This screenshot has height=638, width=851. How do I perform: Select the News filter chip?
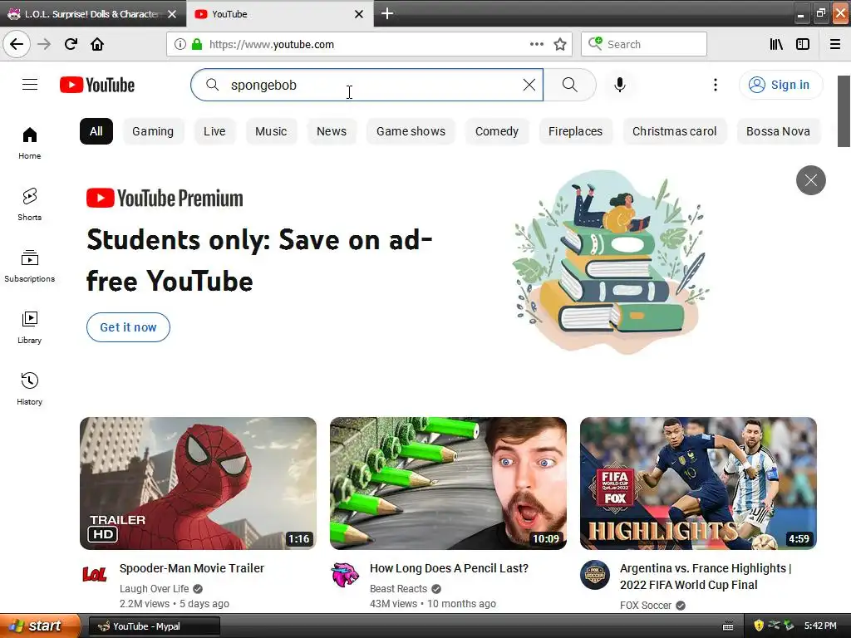(x=331, y=131)
